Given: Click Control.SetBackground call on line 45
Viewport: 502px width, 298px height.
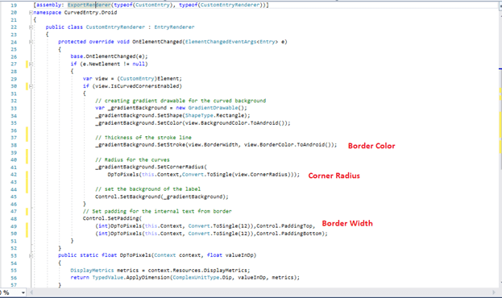Looking at the screenshot, I should coord(127,197).
